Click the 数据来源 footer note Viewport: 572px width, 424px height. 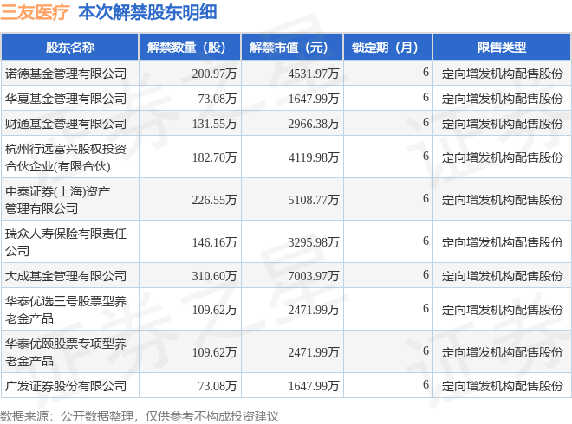click(x=139, y=416)
